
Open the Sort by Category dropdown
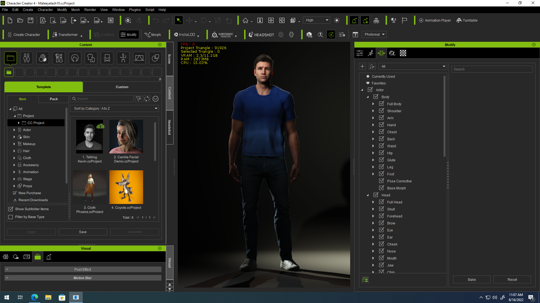point(115,109)
